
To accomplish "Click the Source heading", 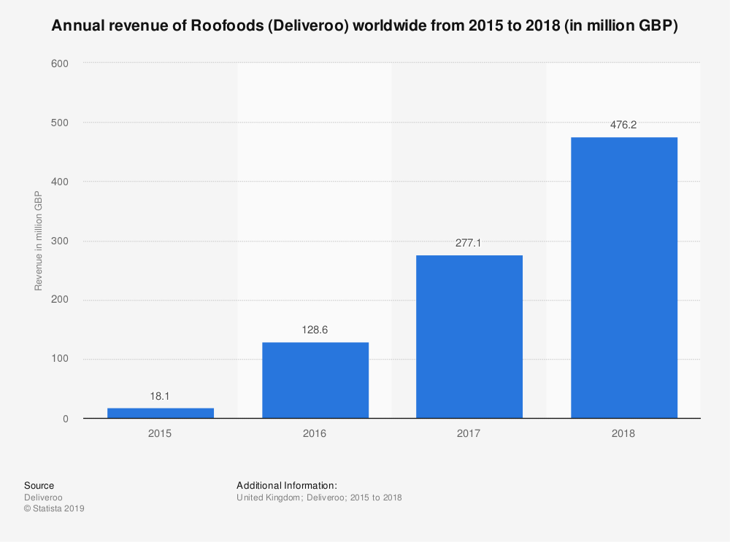I will pyautogui.click(x=39, y=485).
